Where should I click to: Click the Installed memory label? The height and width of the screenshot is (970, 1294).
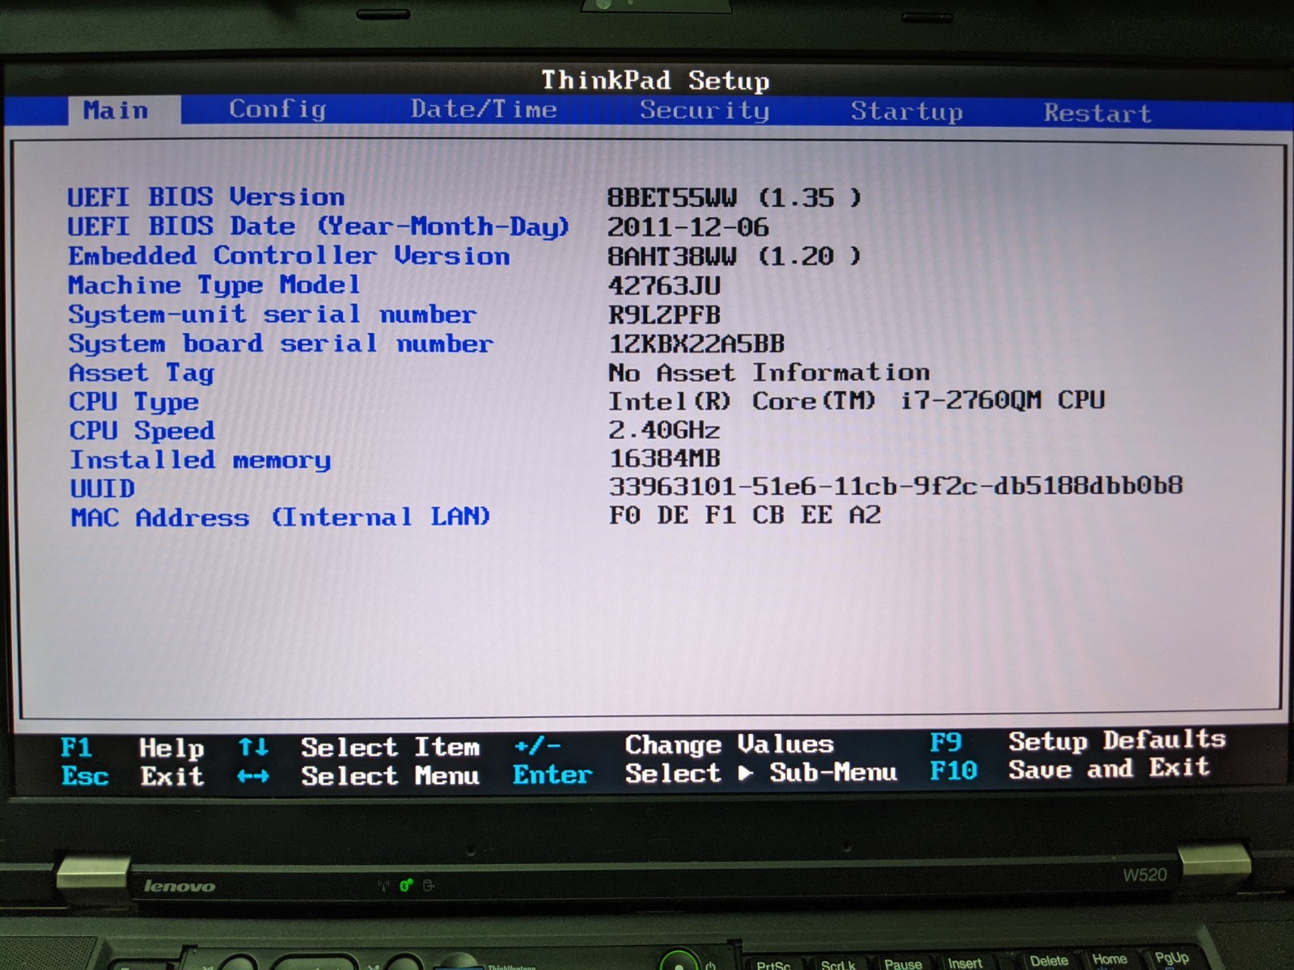point(201,460)
